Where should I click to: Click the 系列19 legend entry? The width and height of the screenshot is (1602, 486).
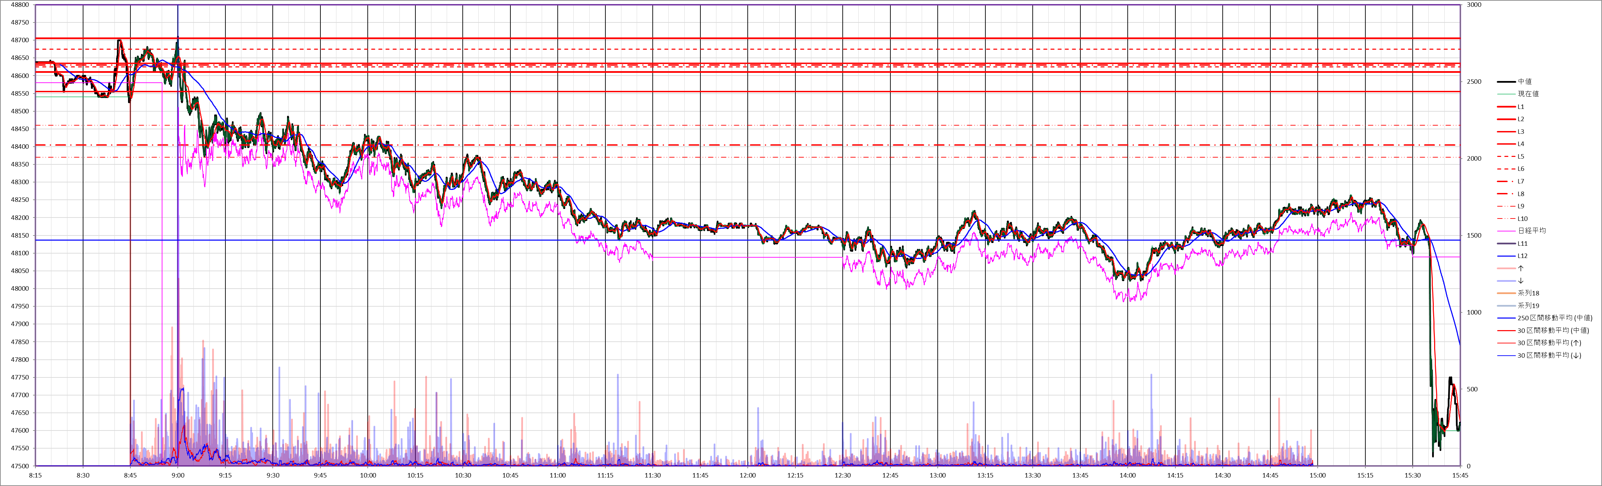[1528, 306]
